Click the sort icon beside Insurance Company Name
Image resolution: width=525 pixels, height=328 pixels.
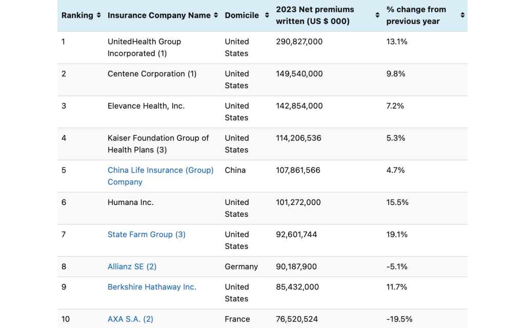tap(217, 15)
